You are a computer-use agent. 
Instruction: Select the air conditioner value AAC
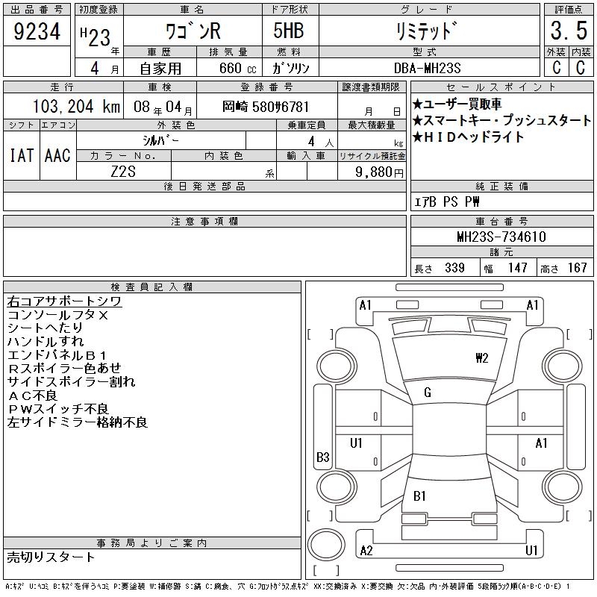(x=57, y=155)
